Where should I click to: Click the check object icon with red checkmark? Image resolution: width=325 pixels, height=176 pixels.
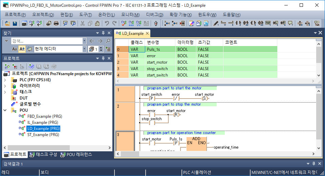[x=124, y=23]
